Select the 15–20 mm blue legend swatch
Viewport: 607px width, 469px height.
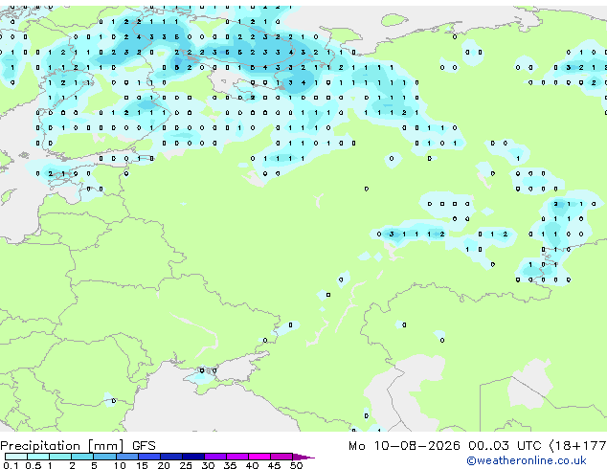pyautogui.click(x=148, y=457)
